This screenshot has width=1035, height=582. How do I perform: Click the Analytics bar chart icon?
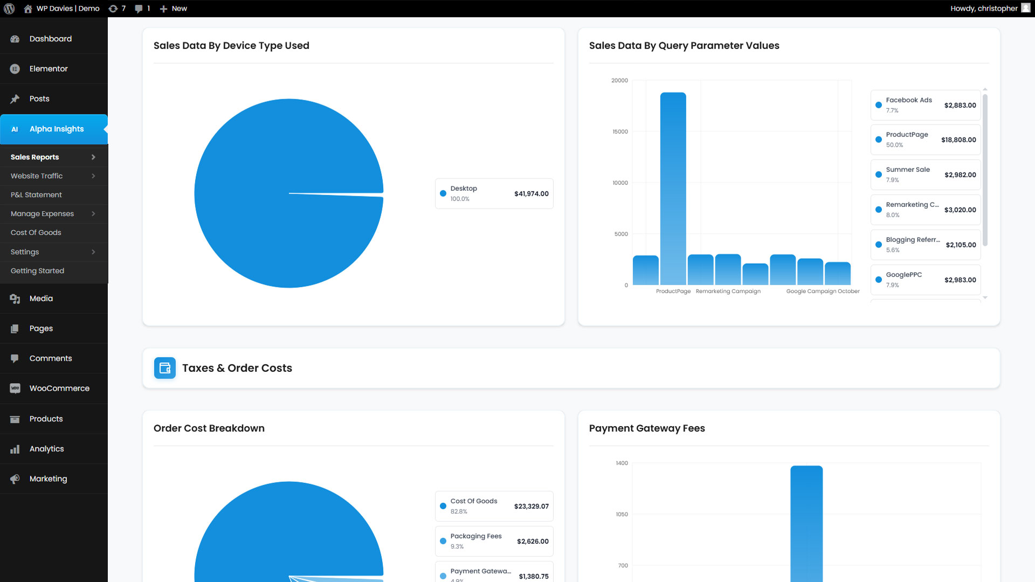pos(15,449)
